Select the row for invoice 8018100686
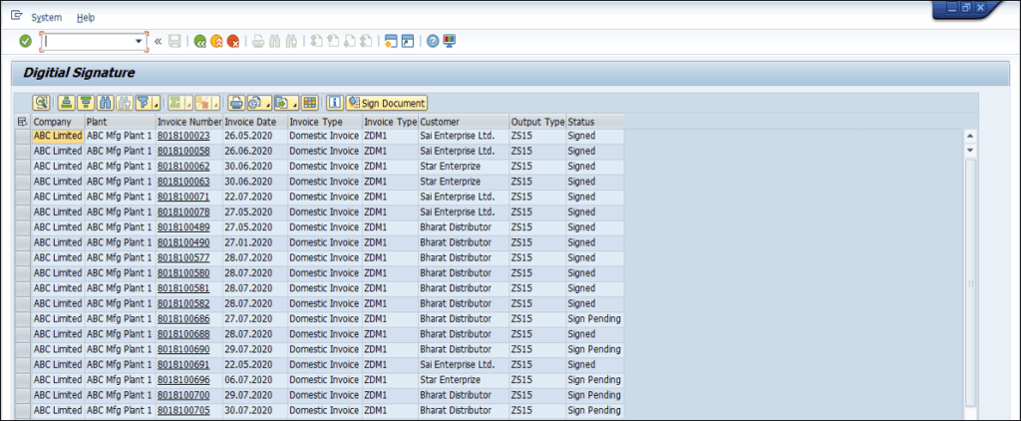This screenshot has height=421, width=1021. pyautogui.click(x=22, y=319)
